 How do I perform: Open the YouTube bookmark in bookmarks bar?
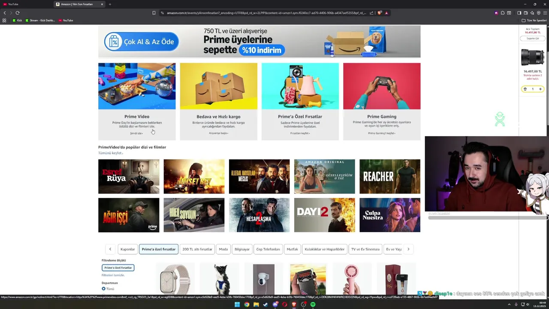coord(66,20)
